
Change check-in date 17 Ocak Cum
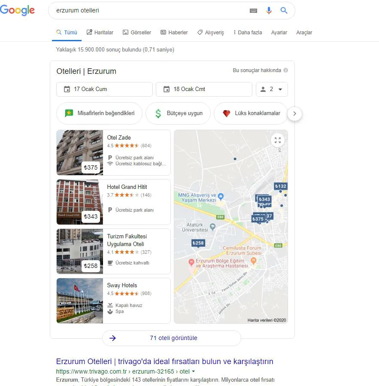(x=104, y=89)
